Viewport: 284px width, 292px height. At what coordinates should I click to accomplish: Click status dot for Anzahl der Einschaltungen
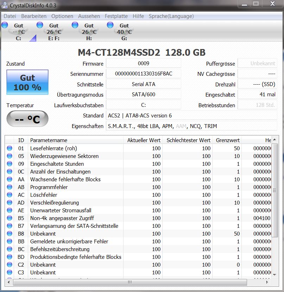click(10, 171)
